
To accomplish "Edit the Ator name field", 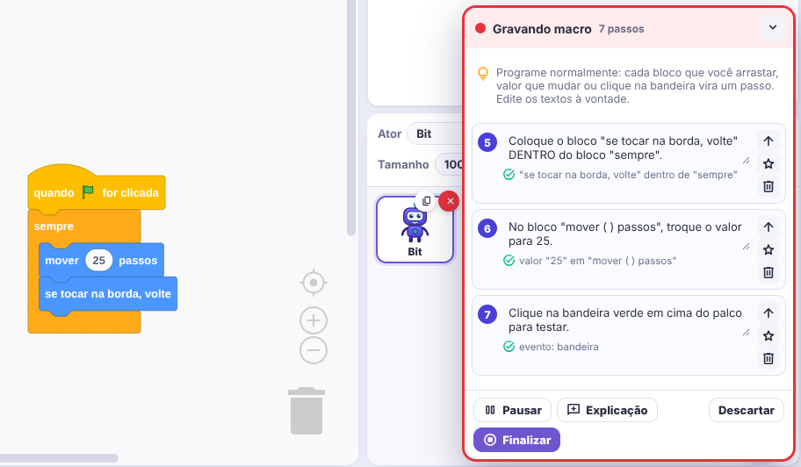I will coord(435,133).
